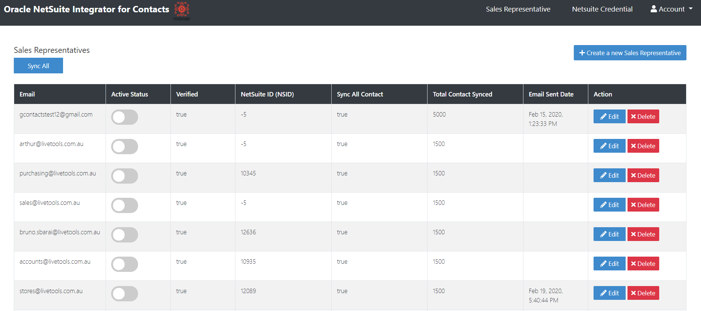Toggle active status for arthur@livetools.com.au
701x311 pixels.
[125, 146]
